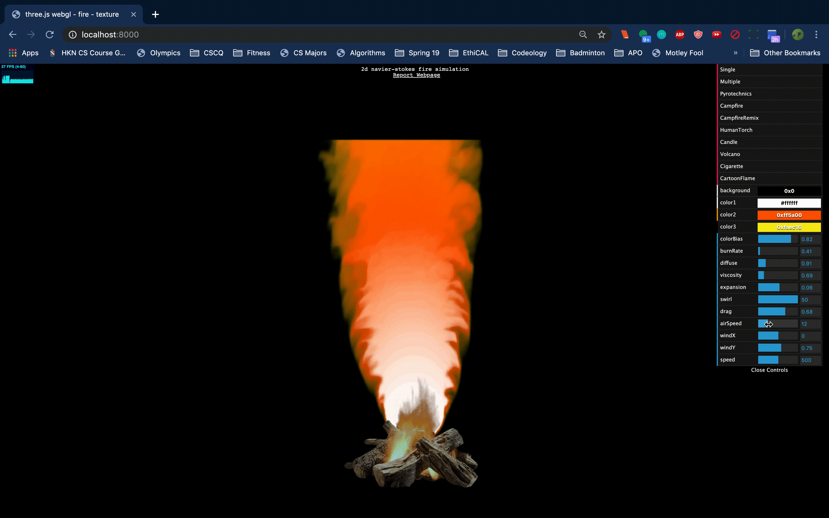The image size is (829, 518).
Task: Click the color2 orange swatch
Action: click(x=789, y=215)
